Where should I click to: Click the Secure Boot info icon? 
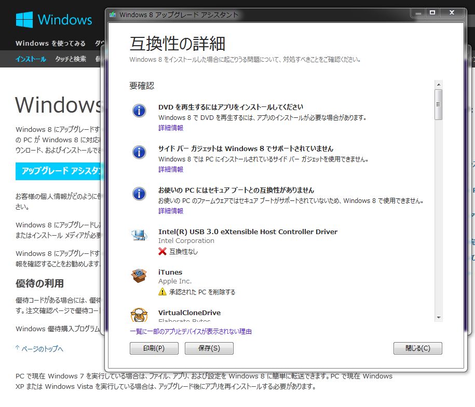(139, 194)
